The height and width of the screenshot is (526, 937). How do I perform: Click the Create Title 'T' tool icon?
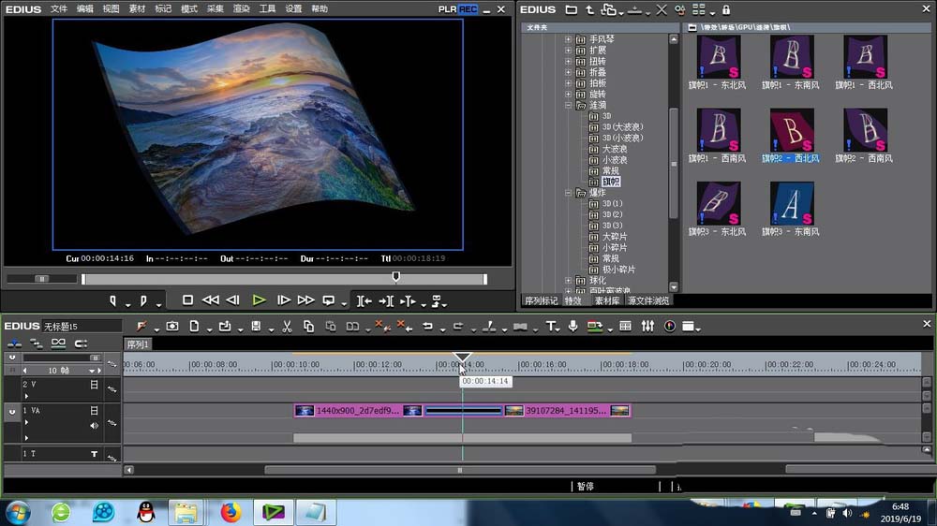tap(551, 326)
